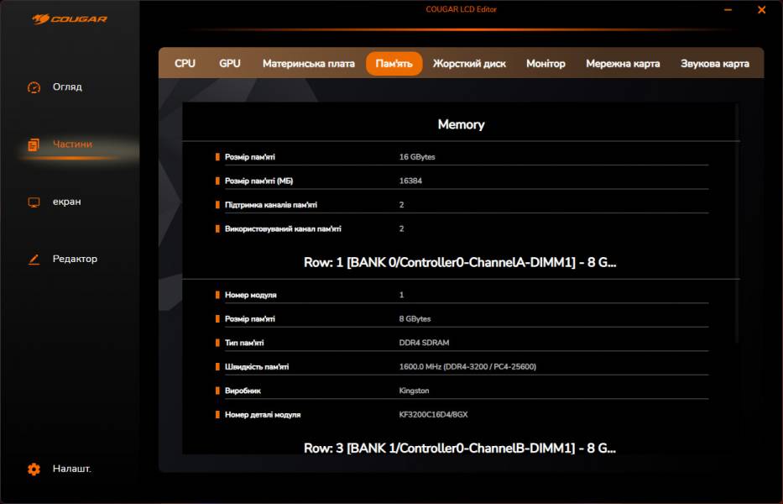
Task: Switch to the CPU tab
Action: point(185,64)
